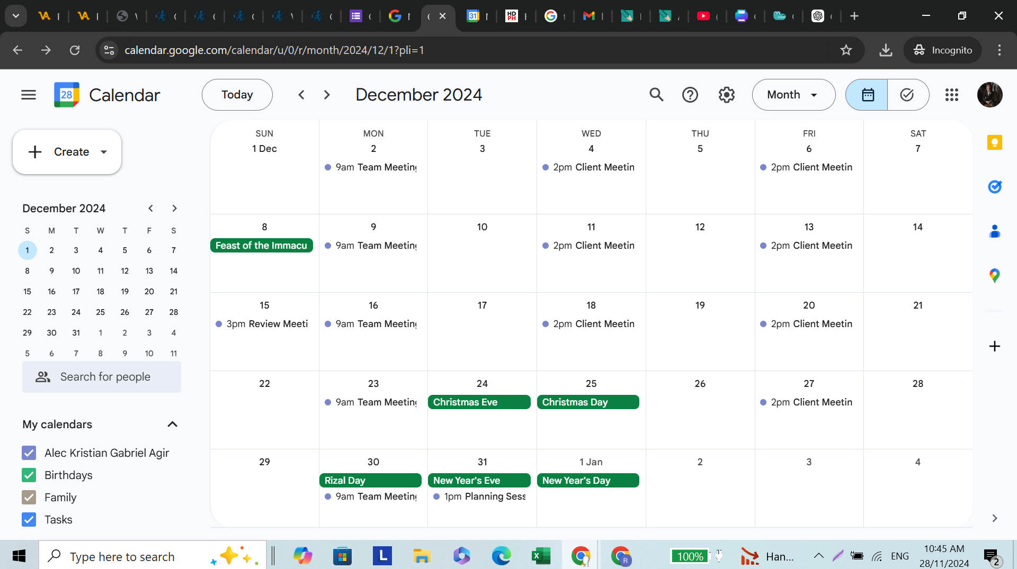The width and height of the screenshot is (1017, 569).
Task: Bookmark this tab with star icon
Action: pyautogui.click(x=846, y=50)
